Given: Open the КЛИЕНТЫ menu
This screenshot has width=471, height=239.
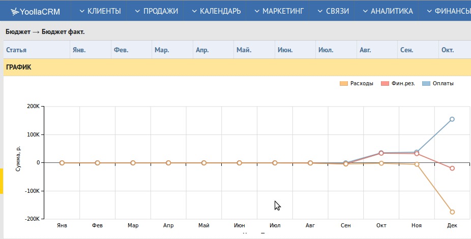Looking at the screenshot, I should [100, 11].
